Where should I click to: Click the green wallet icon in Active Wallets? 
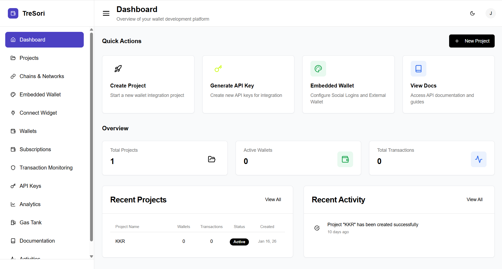click(345, 159)
